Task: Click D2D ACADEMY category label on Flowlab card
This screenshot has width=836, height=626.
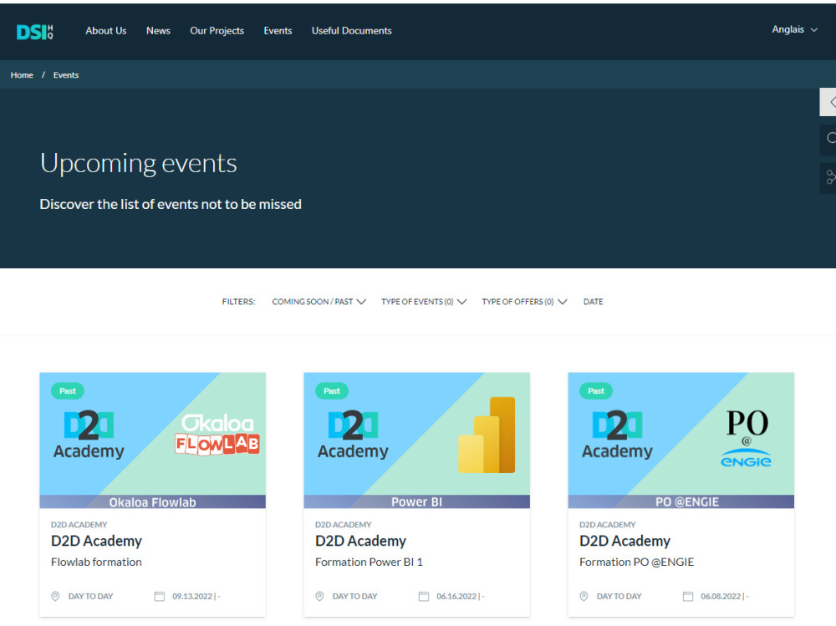Action: pyautogui.click(x=79, y=525)
